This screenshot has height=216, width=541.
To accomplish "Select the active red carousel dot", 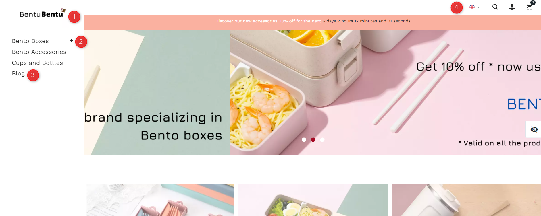I will point(313,140).
